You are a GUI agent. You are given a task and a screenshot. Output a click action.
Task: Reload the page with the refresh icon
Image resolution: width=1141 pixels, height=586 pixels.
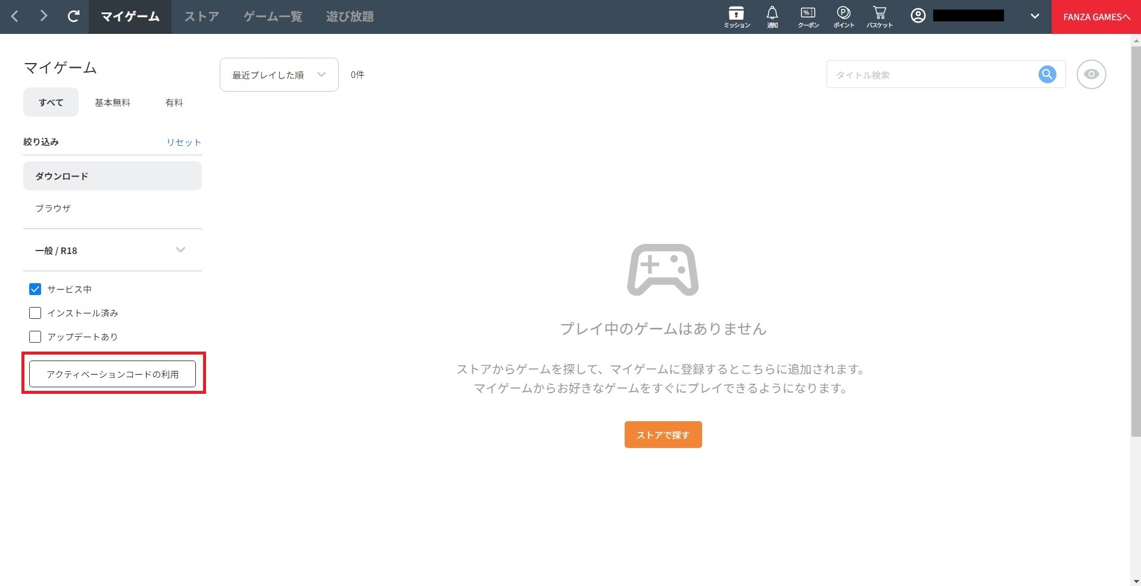tap(73, 17)
